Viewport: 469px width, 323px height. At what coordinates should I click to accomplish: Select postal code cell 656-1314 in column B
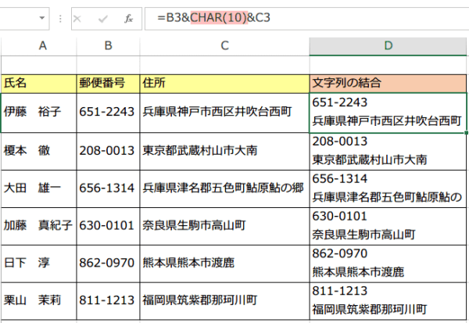[x=109, y=188]
